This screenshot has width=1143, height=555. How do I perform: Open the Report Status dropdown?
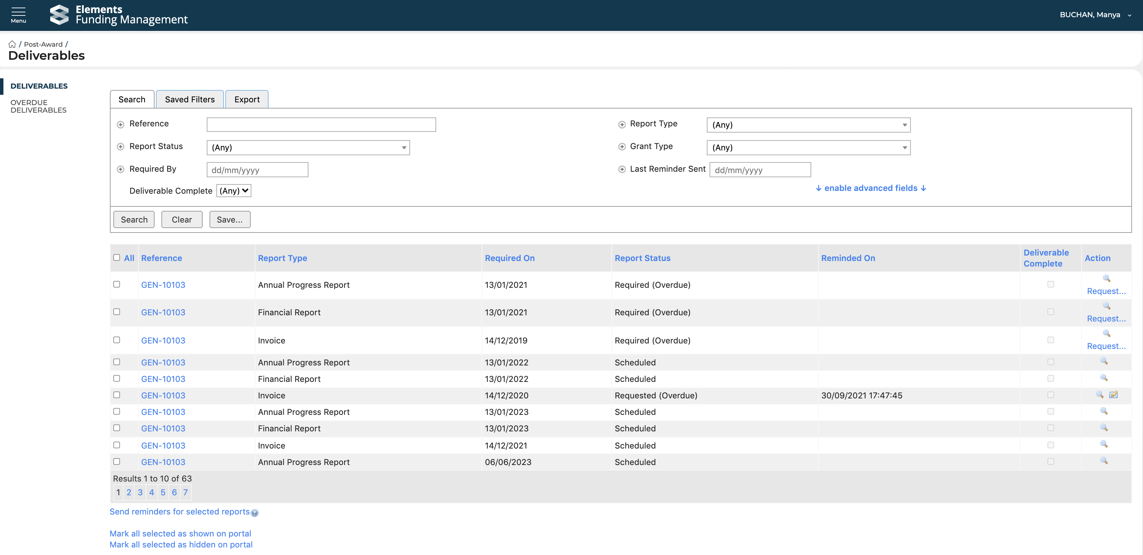[x=308, y=148]
